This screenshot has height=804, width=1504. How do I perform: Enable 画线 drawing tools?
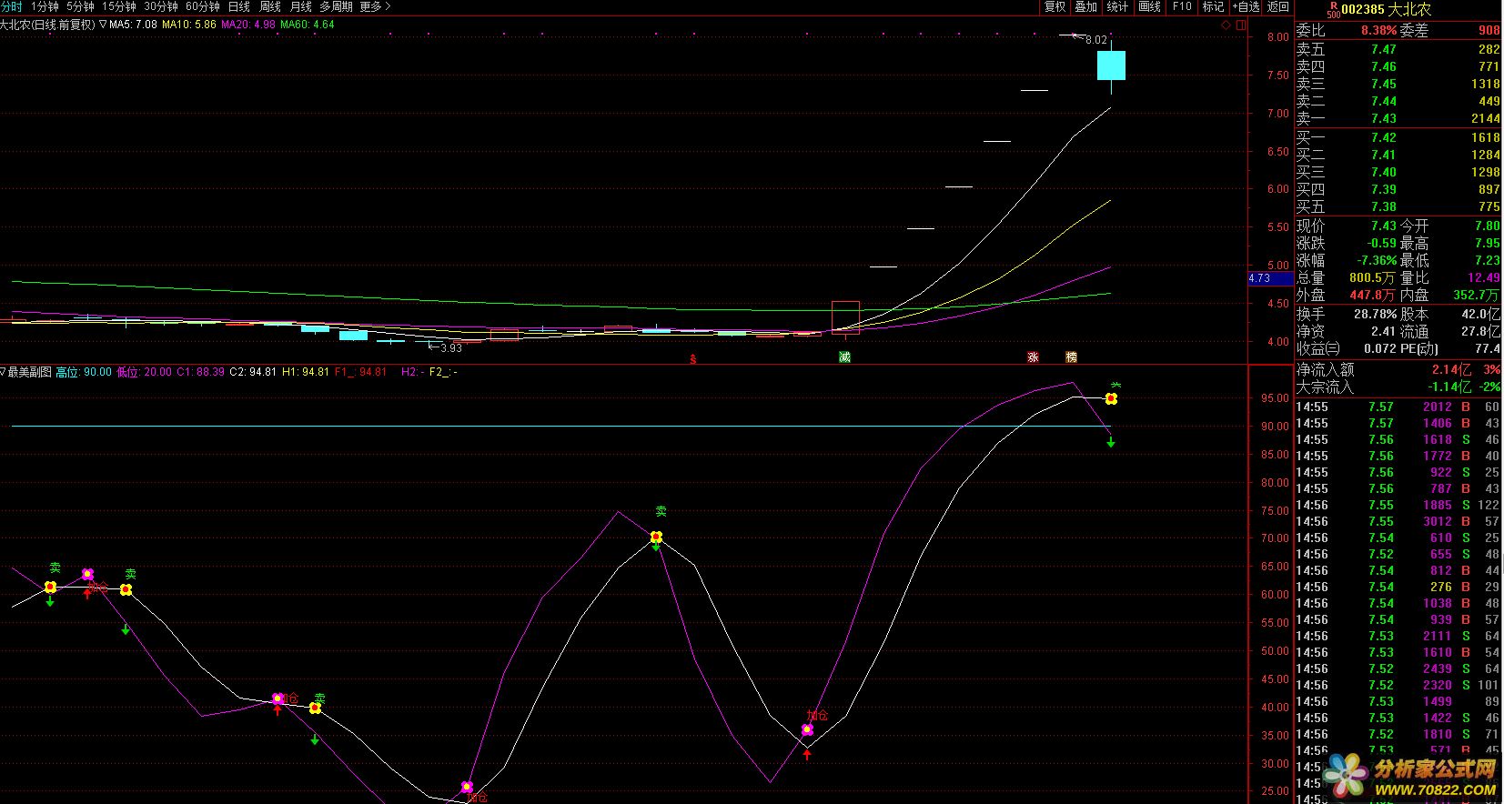tap(1150, 6)
